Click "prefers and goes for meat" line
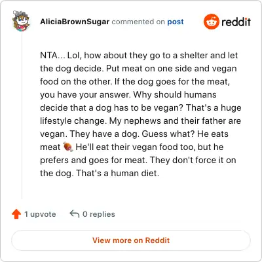This screenshot has width=262, height=262. 138,160
